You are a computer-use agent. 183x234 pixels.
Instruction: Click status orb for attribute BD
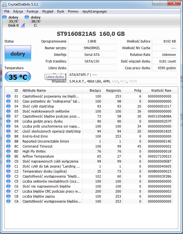coord(8,151)
